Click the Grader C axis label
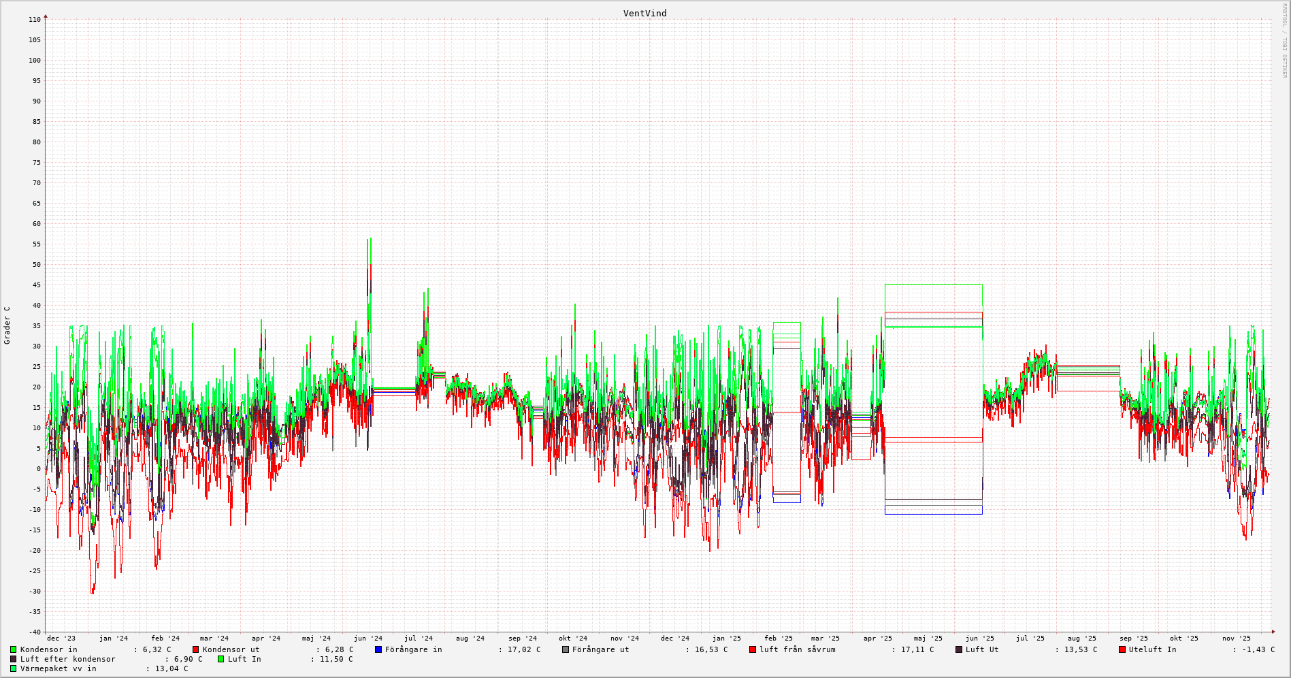The image size is (1291, 678). coord(7,325)
